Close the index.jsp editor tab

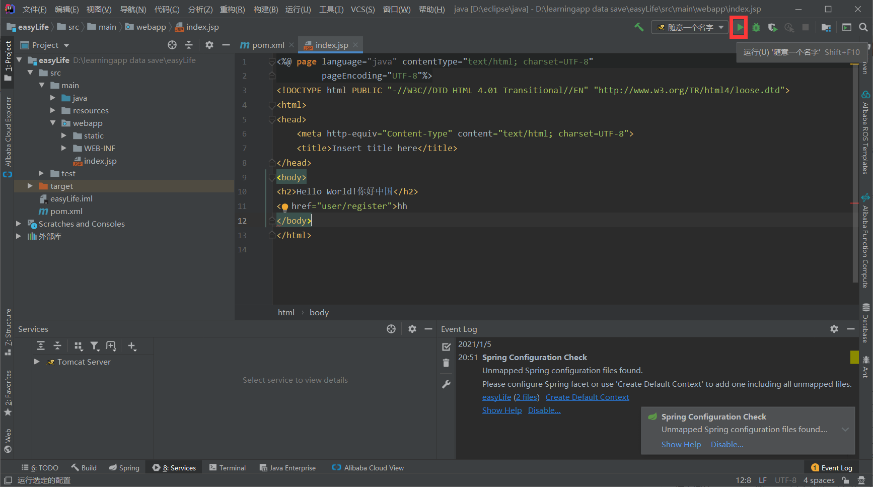point(355,45)
